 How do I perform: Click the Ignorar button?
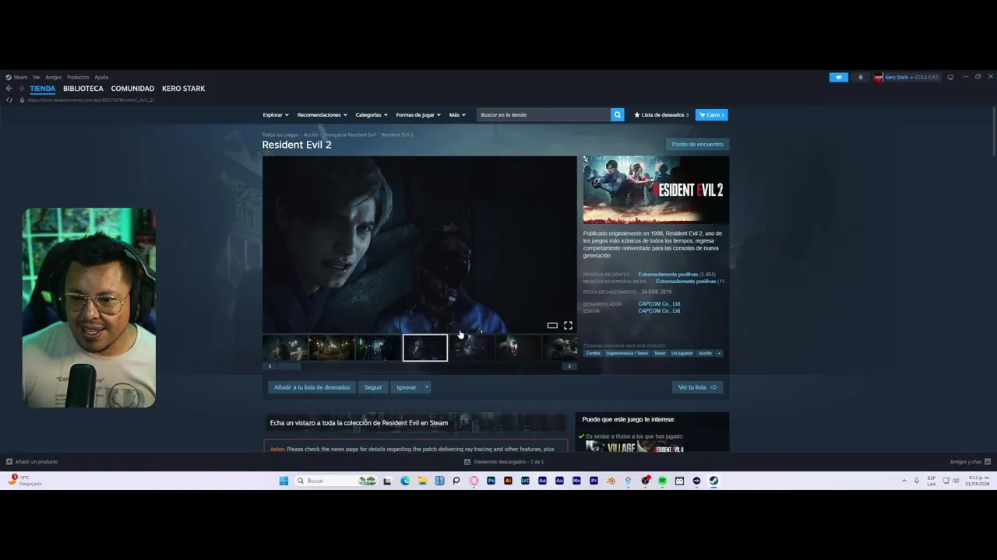pos(407,387)
